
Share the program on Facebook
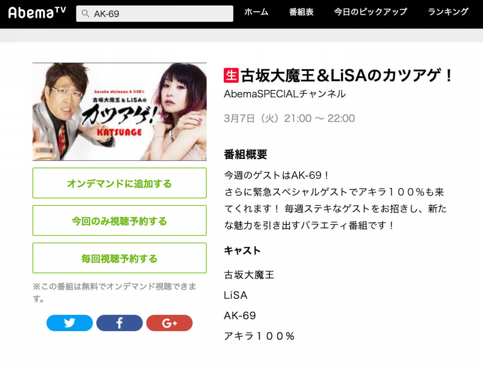pos(119,323)
